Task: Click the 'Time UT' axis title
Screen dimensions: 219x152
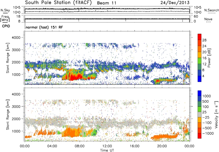Action: coord(107,150)
